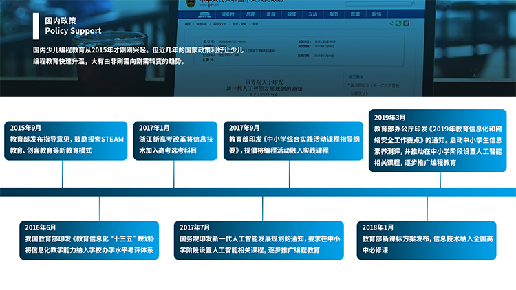Click the 相关报道 sidebar heading
Screen dimensions: 516x290
click(356, 76)
